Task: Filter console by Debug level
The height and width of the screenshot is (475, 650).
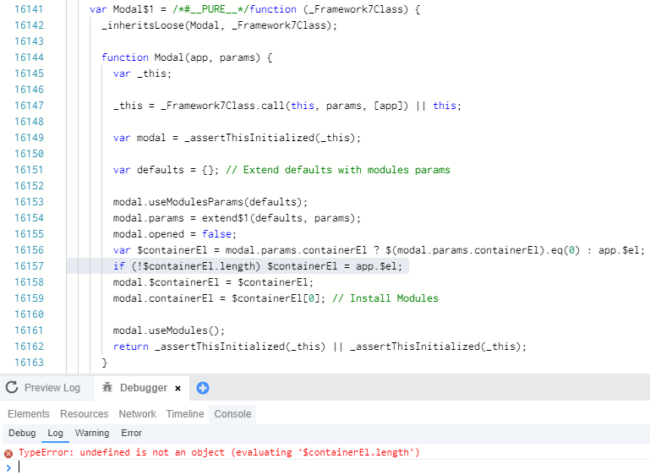Action: [22, 433]
